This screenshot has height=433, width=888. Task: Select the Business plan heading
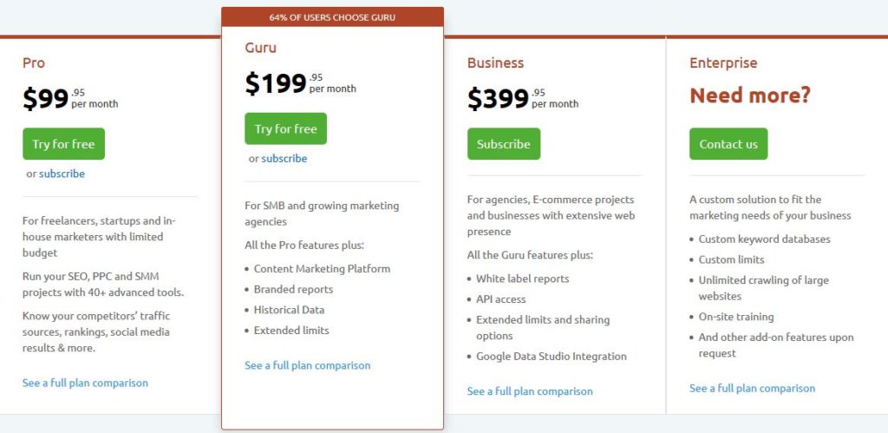point(495,62)
